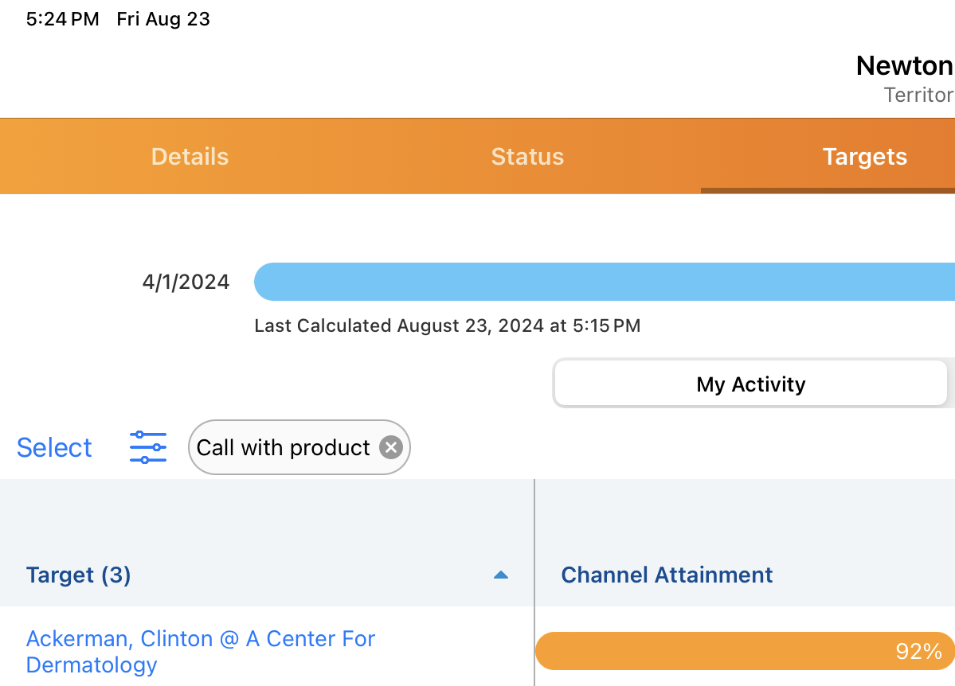
Task: Click the 92% channel attainment bar
Action: (x=744, y=651)
